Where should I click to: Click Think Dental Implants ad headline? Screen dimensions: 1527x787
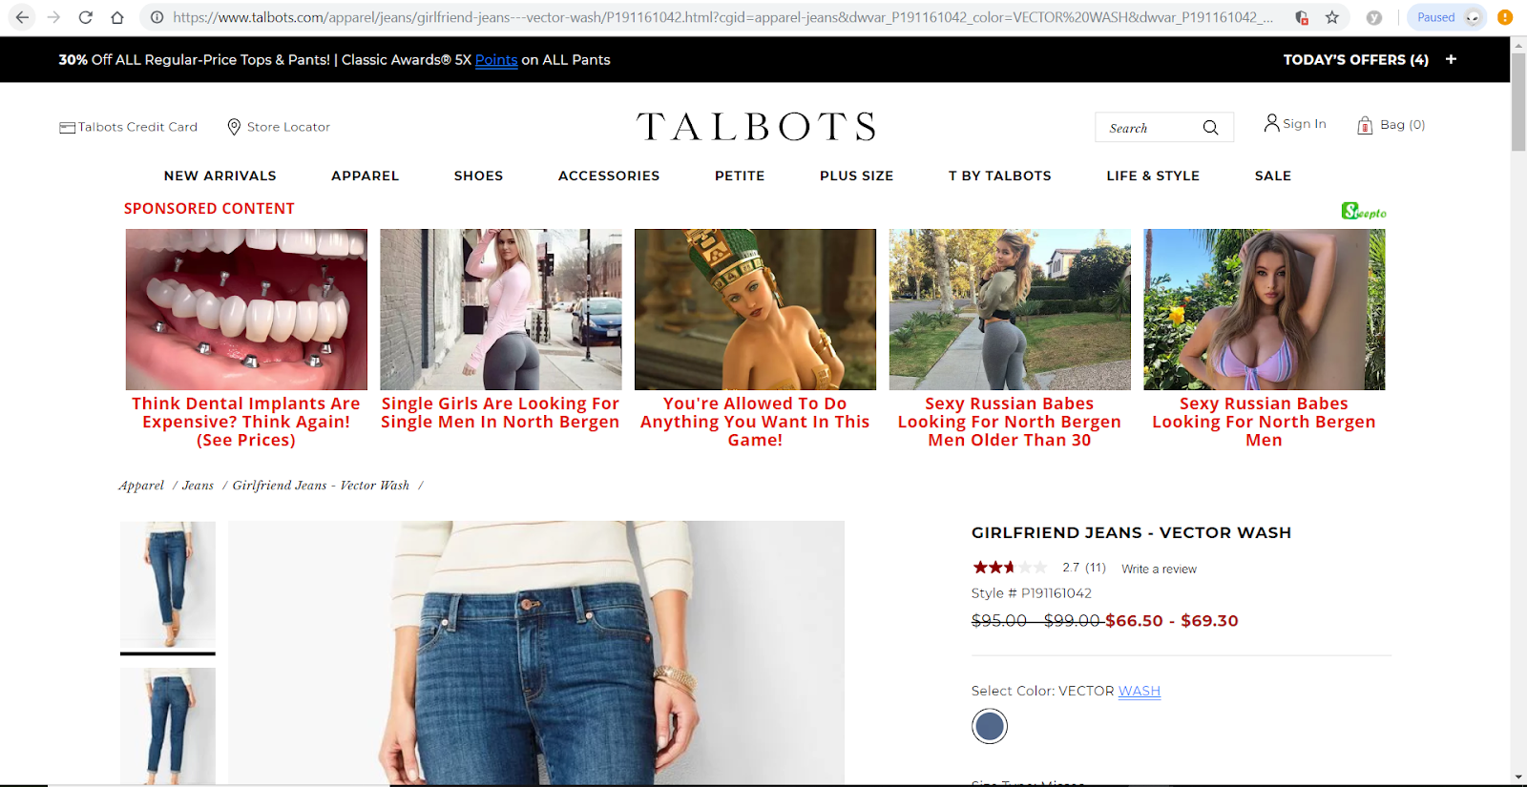pyautogui.click(x=246, y=422)
